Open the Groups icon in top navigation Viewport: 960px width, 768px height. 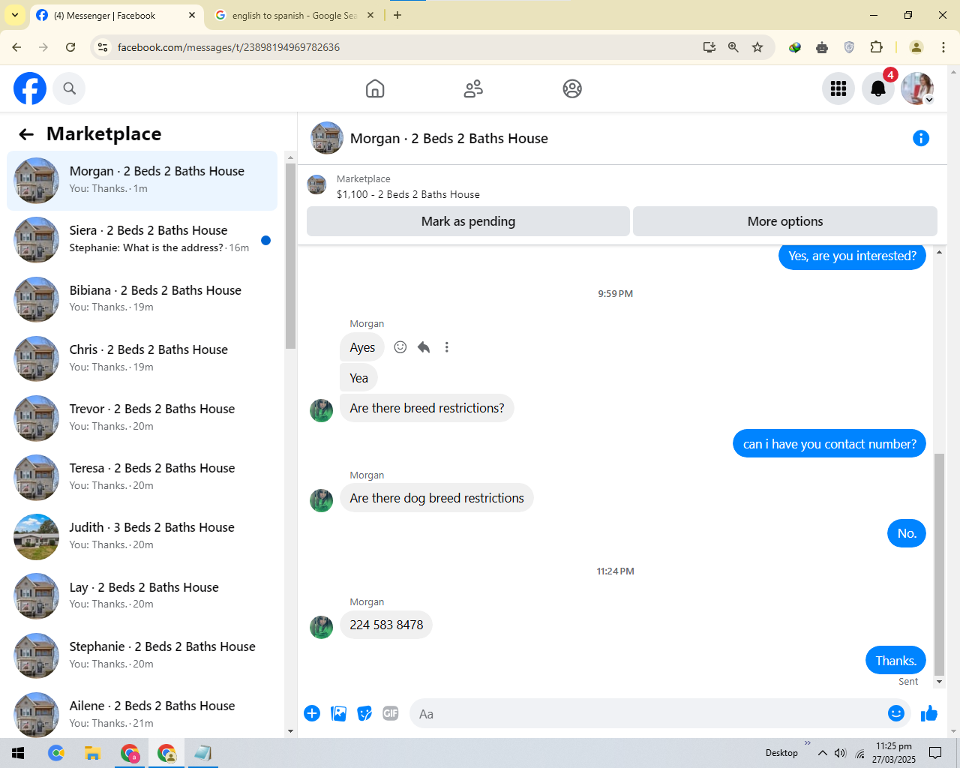click(572, 88)
